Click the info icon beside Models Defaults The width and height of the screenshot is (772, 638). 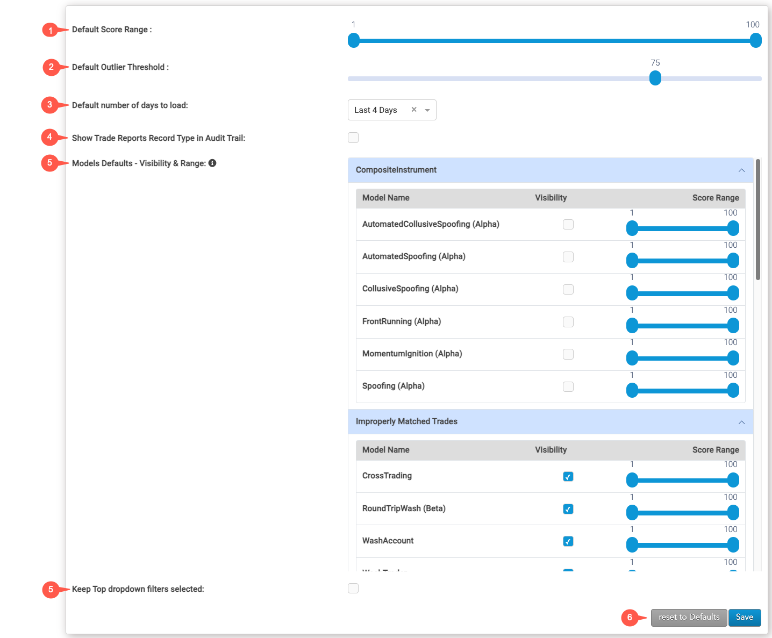pos(212,163)
